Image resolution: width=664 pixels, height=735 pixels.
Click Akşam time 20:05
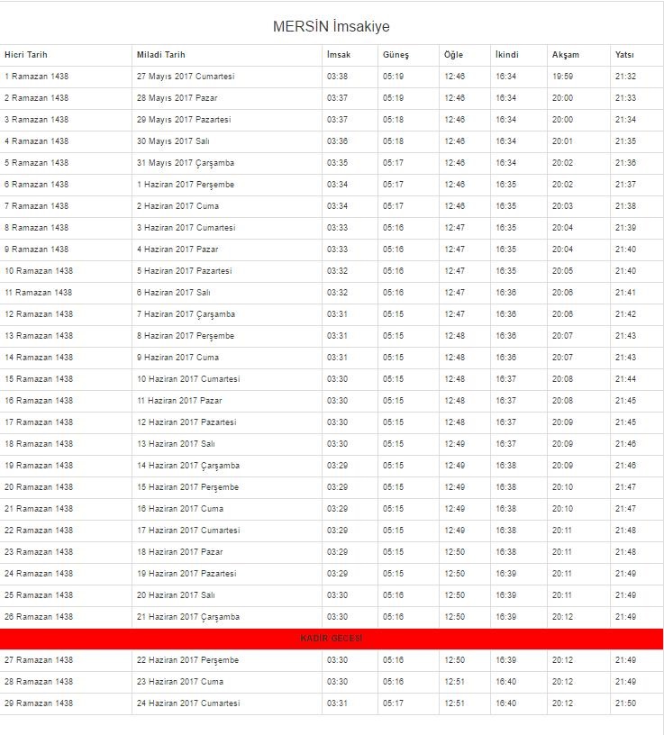562,270
